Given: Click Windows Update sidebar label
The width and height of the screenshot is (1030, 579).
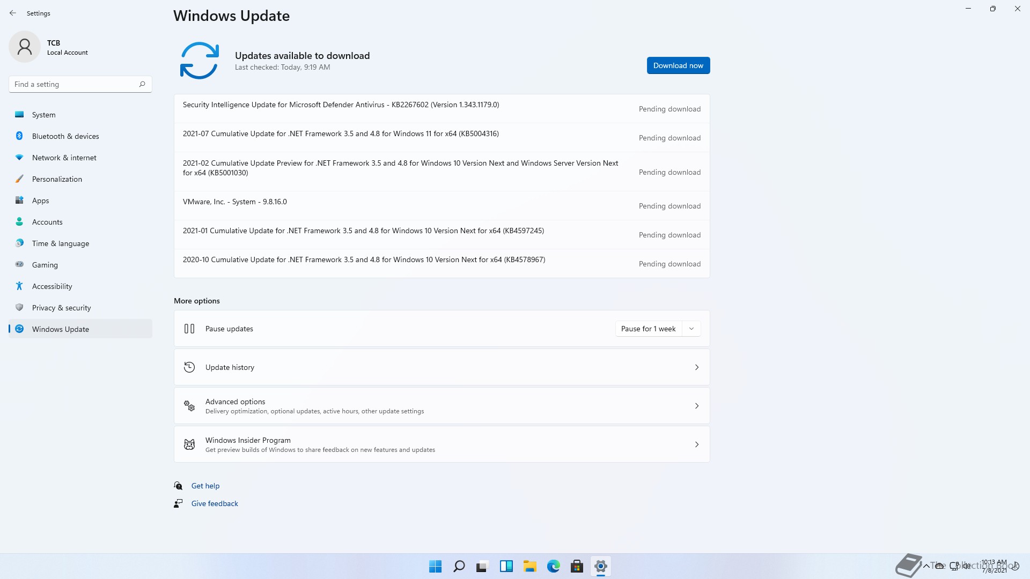Looking at the screenshot, I should (61, 329).
